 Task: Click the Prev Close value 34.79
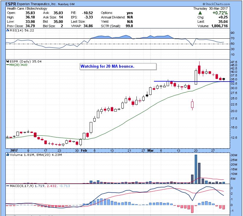30,26
